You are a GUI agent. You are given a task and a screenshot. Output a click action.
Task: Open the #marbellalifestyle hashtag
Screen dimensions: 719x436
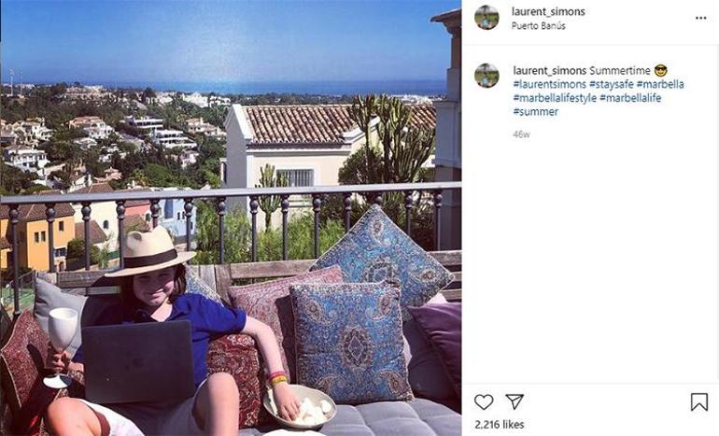(555, 98)
